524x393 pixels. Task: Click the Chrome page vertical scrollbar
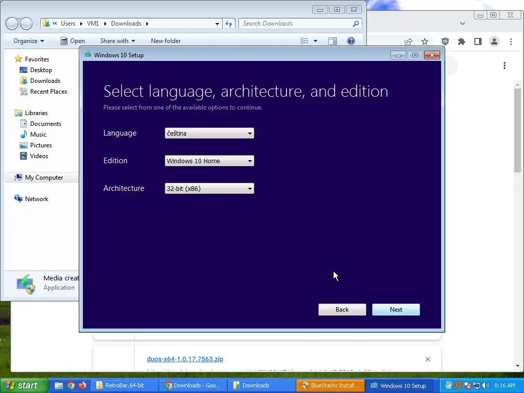coord(518,130)
